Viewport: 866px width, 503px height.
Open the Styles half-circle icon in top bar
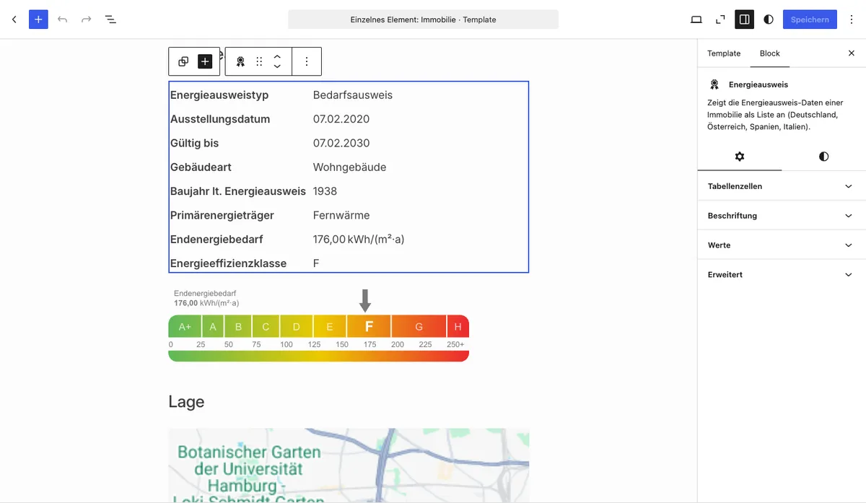[769, 19]
